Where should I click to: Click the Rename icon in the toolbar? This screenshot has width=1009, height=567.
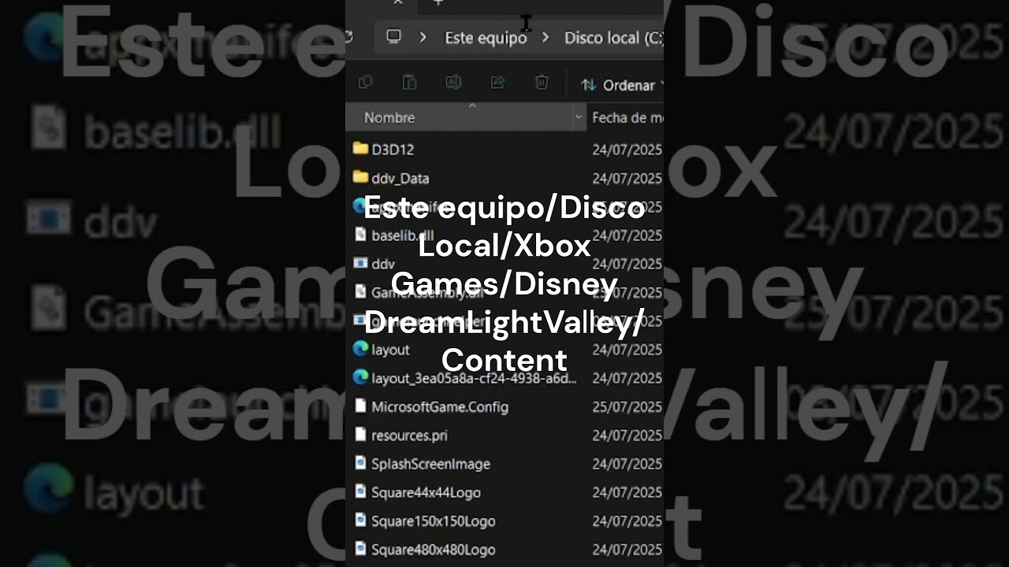pos(453,82)
